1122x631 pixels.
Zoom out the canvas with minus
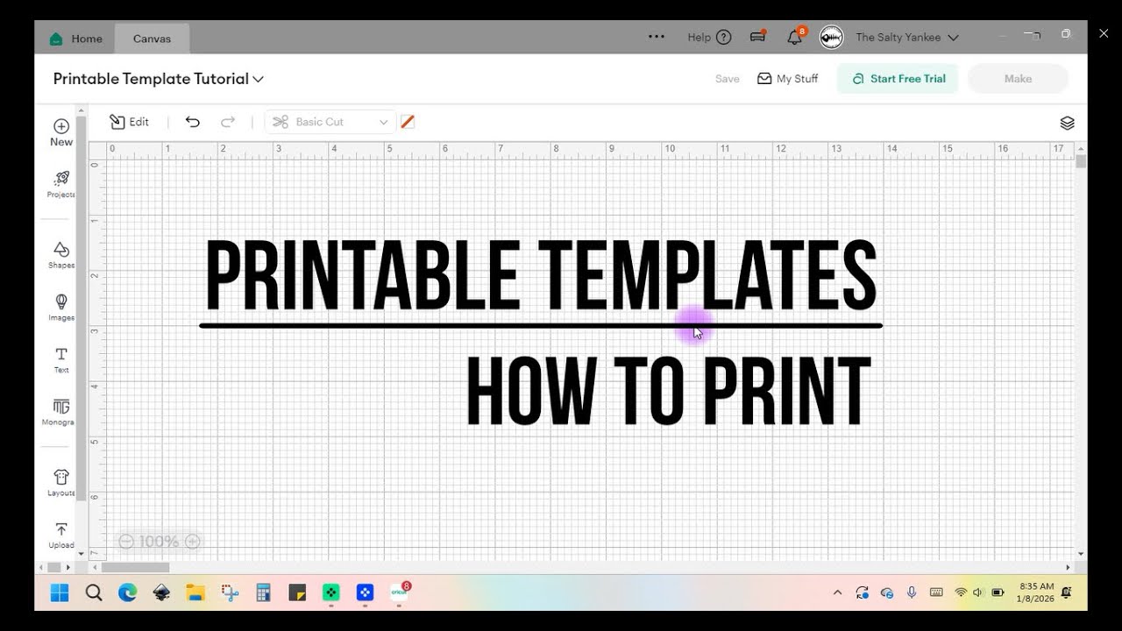pyautogui.click(x=126, y=542)
